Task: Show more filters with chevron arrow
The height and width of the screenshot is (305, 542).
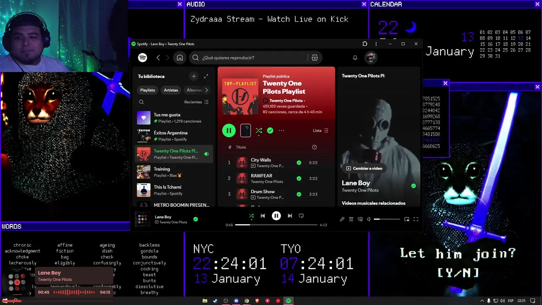Action: coord(207,90)
